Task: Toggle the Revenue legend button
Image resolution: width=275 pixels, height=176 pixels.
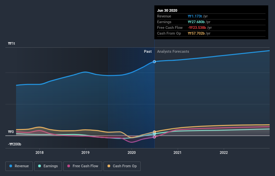Action: click(x=19, y=166)
